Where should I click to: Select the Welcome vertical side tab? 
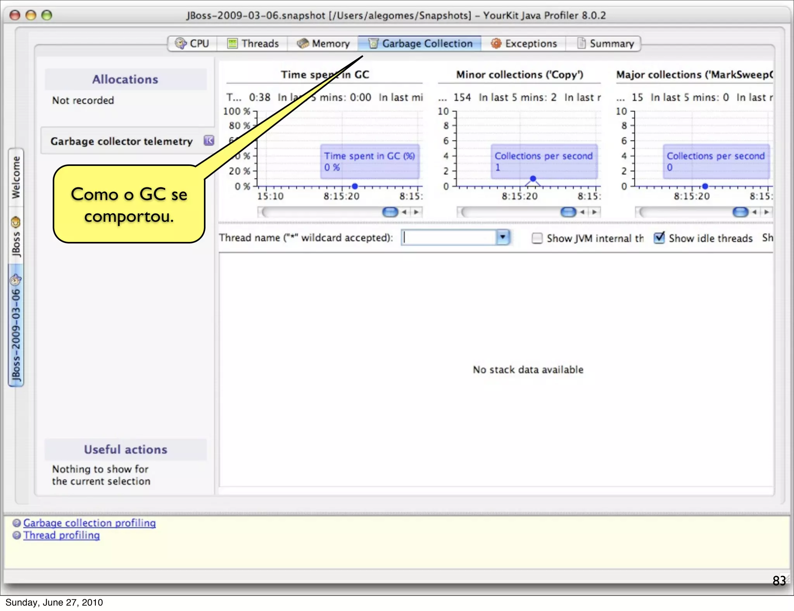pos(16,177)
